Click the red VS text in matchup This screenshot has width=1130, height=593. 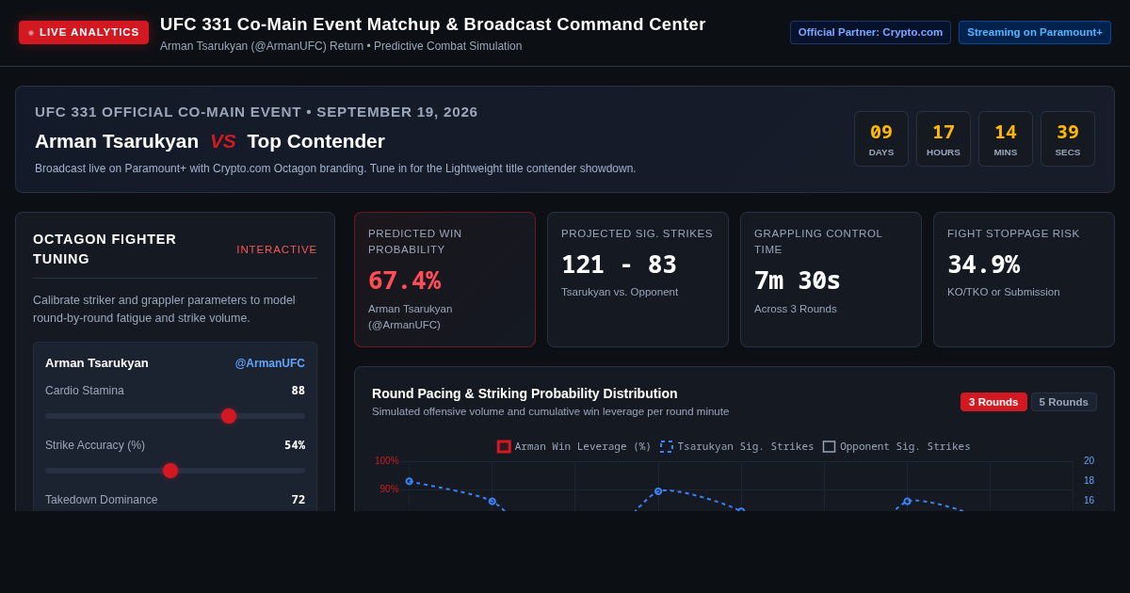coord(222,141)
